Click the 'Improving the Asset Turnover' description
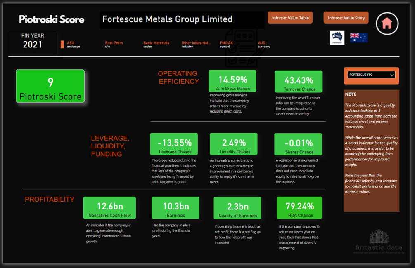This screenshot has width=415, height=268. coord(298,106)
